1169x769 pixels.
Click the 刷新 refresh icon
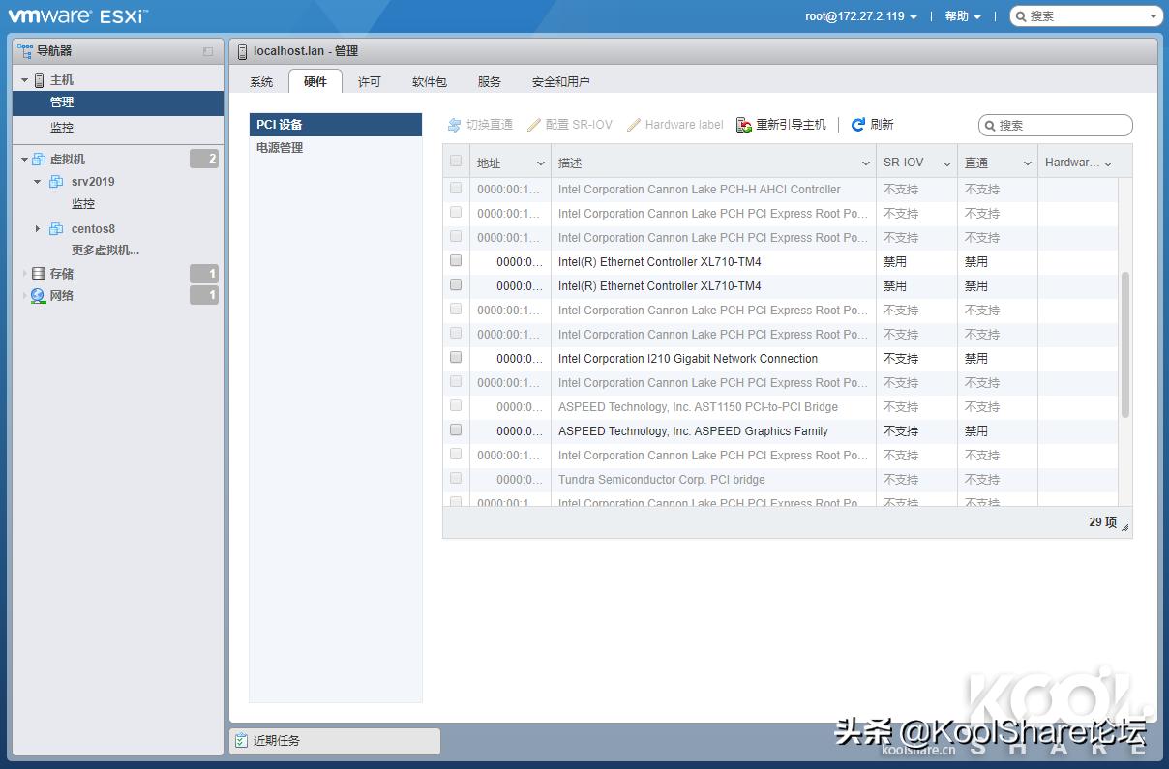(x=858, y=124)
